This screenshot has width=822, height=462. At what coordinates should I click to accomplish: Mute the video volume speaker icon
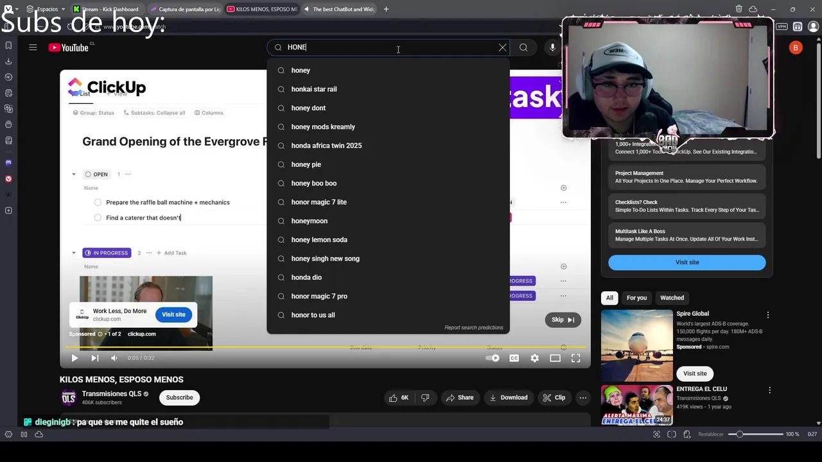point(114,358)
